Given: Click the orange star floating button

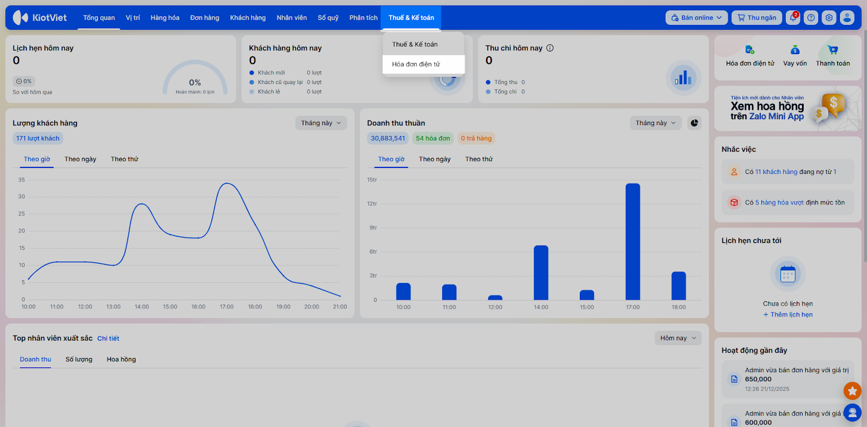Looking at the screenshot, I should click(x=852, y=390).
